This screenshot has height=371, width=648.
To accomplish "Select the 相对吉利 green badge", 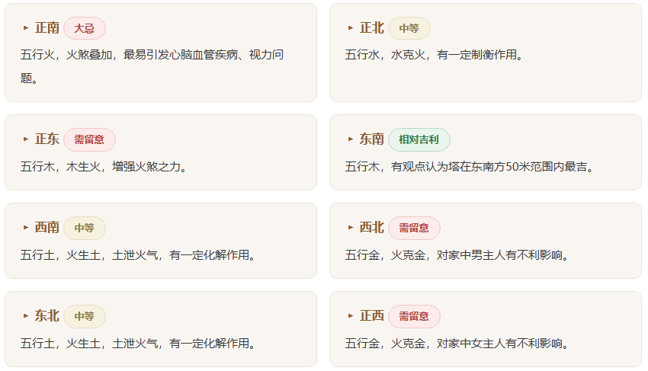I will (419, 139).
